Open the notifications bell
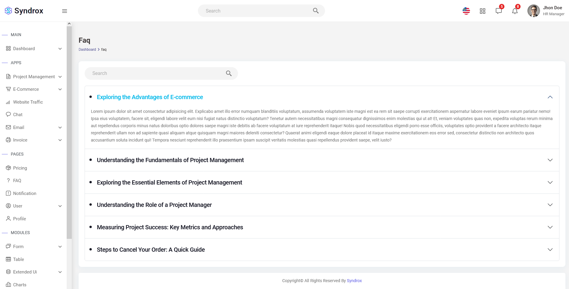The image size is (569, 289). 515,11
